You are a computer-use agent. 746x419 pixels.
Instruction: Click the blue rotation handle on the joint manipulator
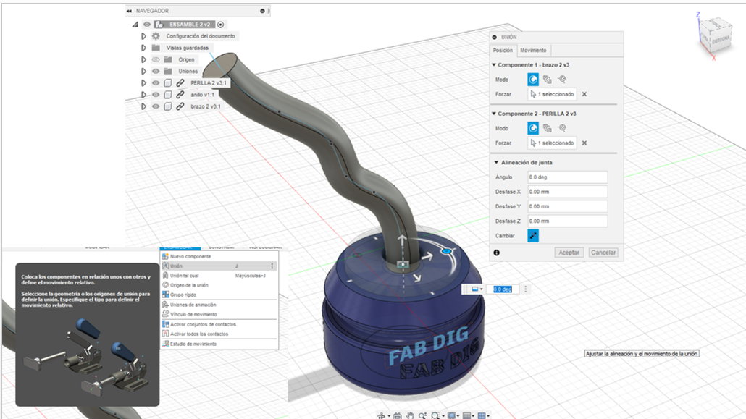pos(446,251)
